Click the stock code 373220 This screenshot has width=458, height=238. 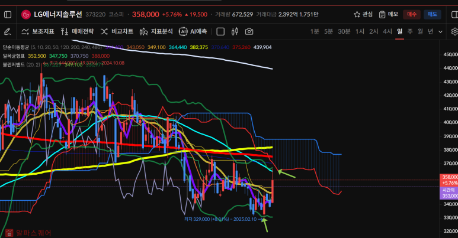point(95,15)
